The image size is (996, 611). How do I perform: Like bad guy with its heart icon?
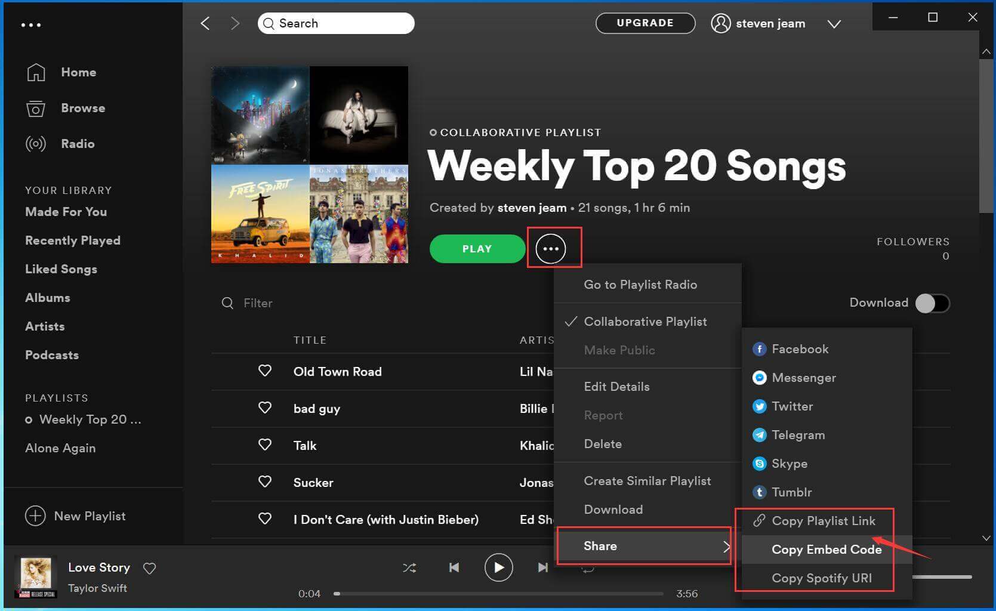tap(265, 408)
